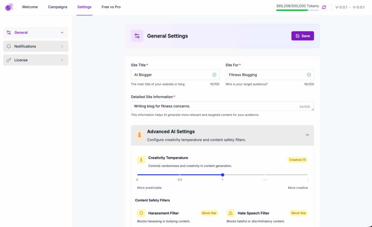Open License settings in sidebar
Viewport: 372px width, 227px height.
tap(36, 60)
